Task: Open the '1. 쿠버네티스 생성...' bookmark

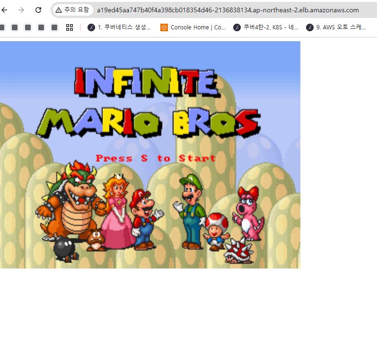Action: (x=119, y=27)
